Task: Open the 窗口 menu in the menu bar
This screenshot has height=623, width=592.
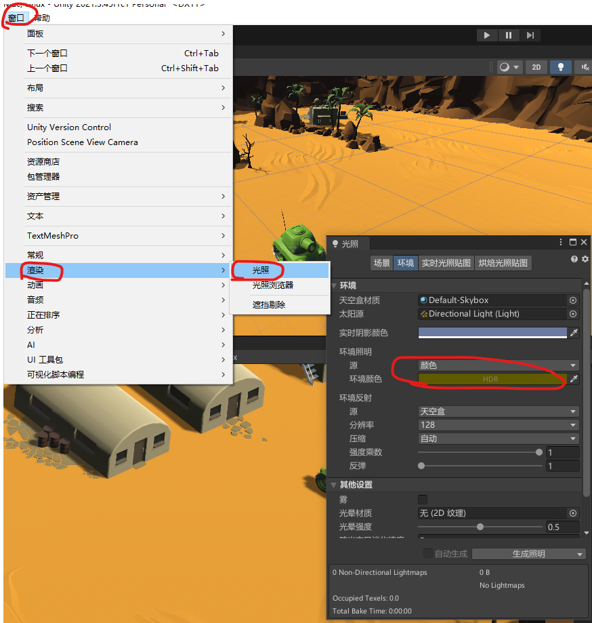Action: pos(16,18)
